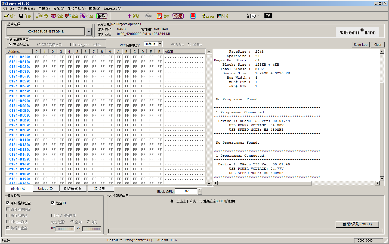Select the 万能锁紧座 radio button
The image size is (389, 244).
[x=10, y=45]
